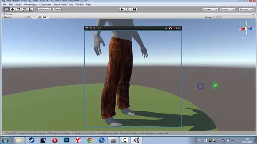257x144 pixels.
Task: Start Play mode
Action: tap(122, 9)
